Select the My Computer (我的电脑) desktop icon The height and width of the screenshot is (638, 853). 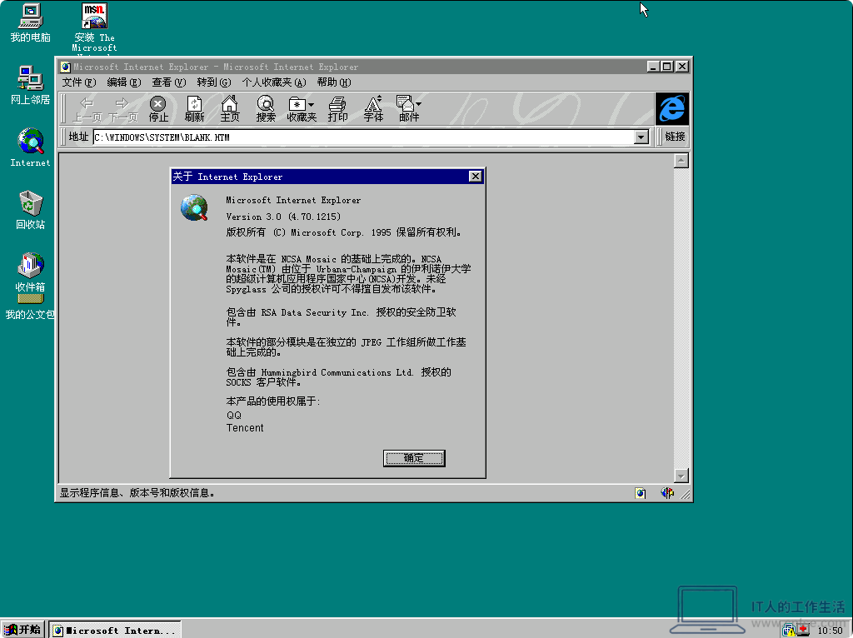point(31,22)
